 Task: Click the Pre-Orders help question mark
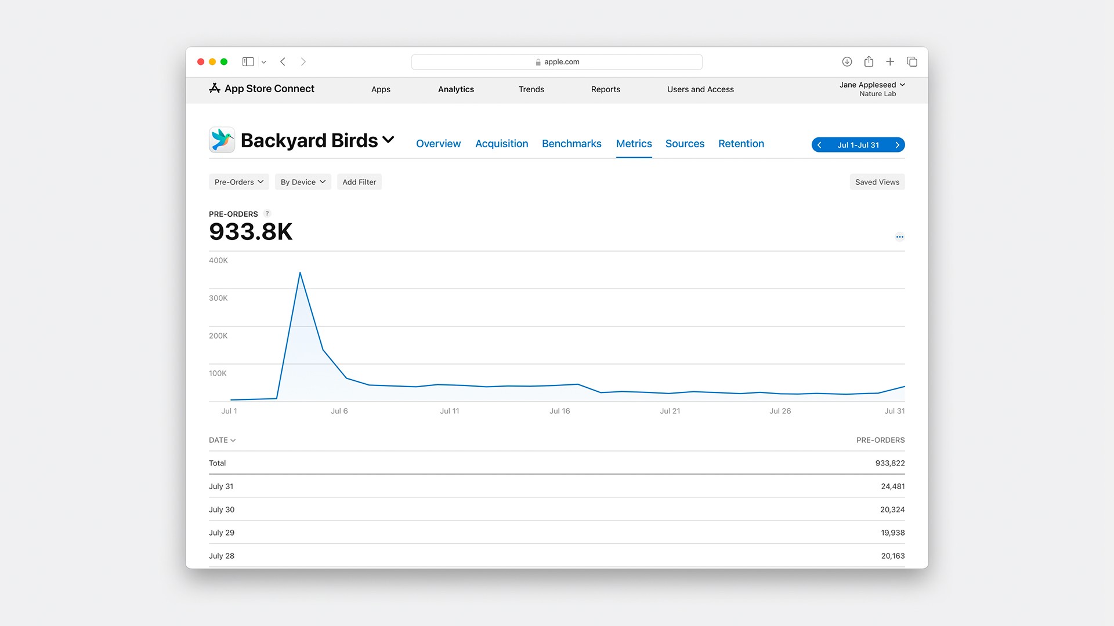267,213
